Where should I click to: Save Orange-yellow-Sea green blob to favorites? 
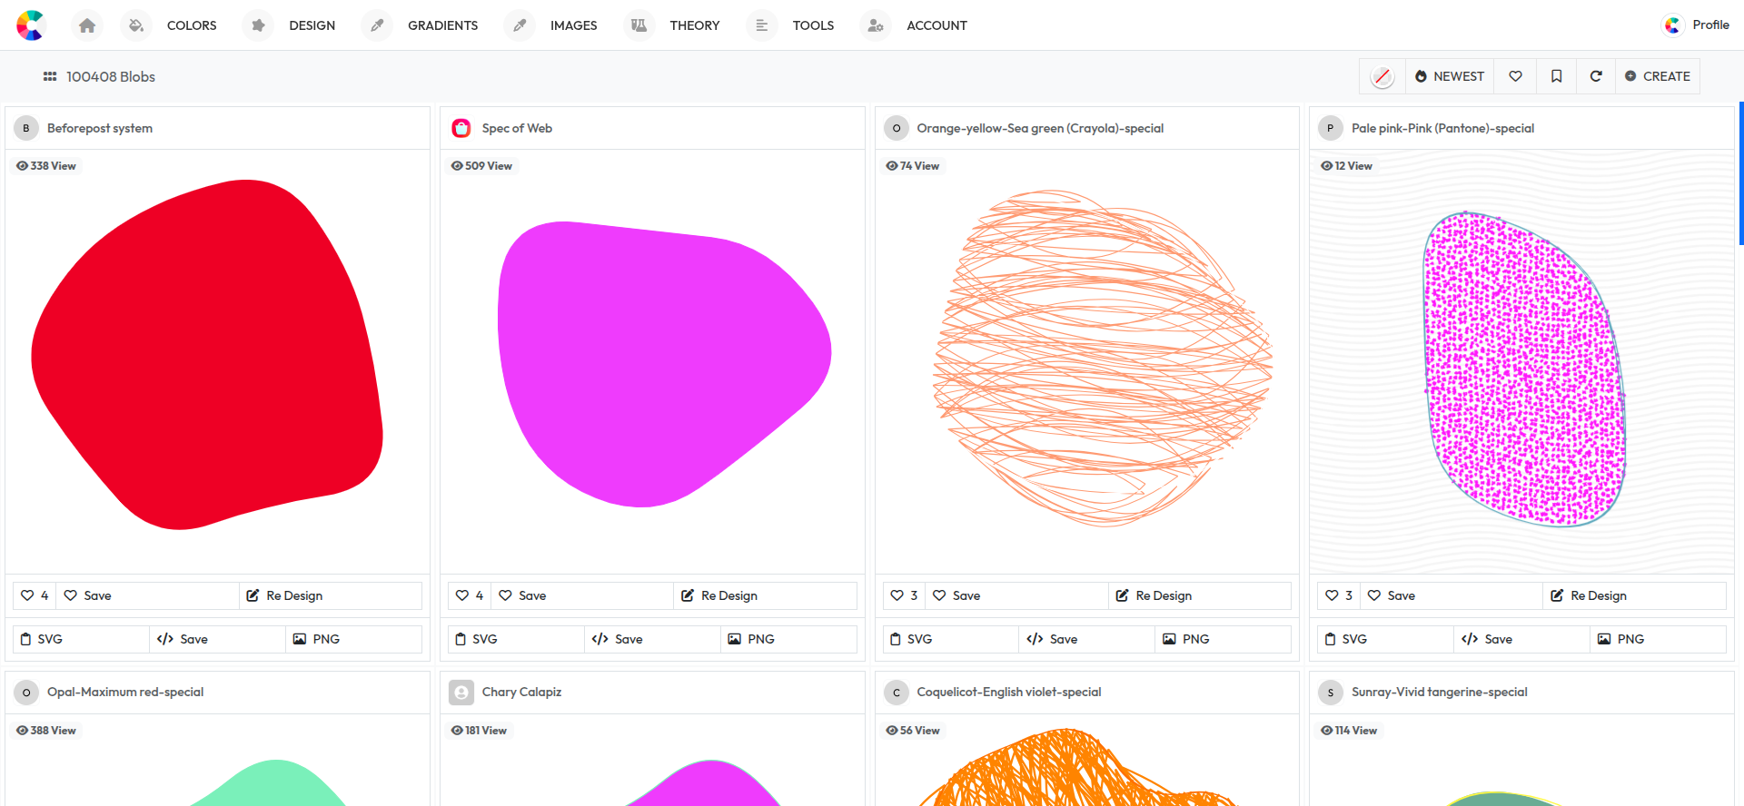pos(1017,595)
